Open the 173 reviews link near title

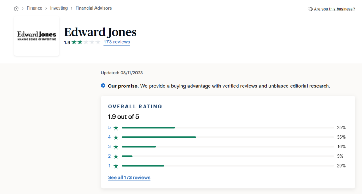[x=117, y=42]
